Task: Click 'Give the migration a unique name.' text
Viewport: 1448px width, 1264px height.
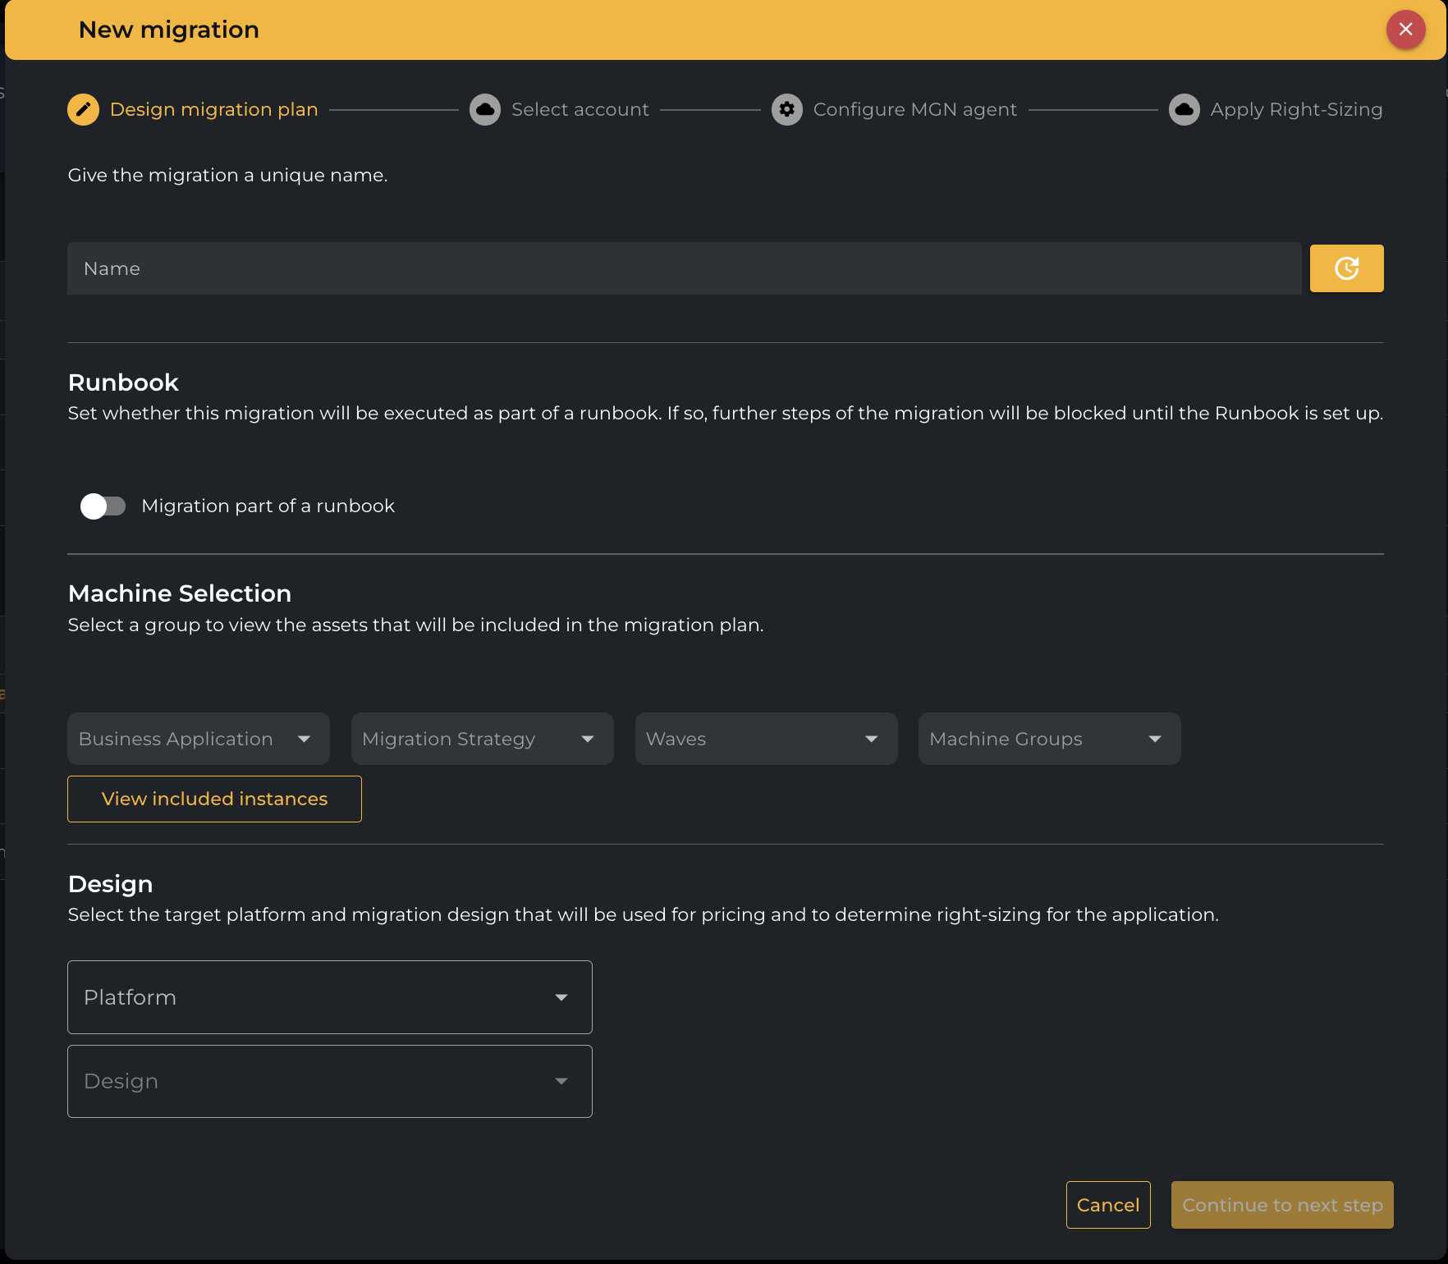Action: click(228, 175)
